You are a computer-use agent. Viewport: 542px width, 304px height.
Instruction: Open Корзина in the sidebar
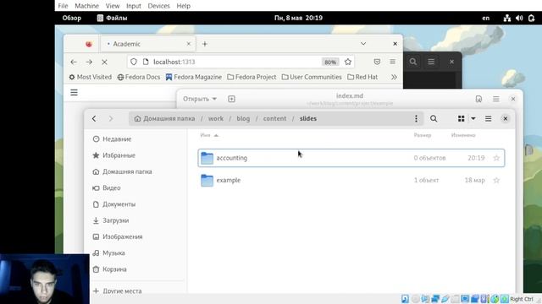[x=109, y=269]
